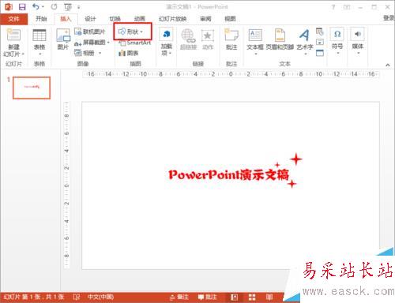
Task: Insert 联机图片 (Online Pictures)
Action: point(90,32)
